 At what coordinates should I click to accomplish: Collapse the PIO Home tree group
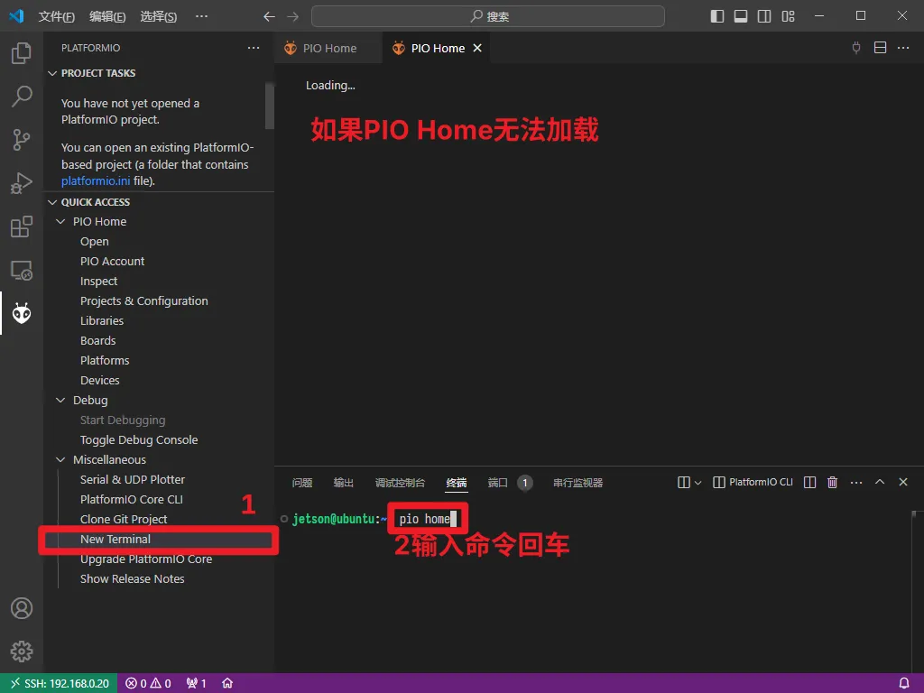pyautogui.click(x=60, y=222)
